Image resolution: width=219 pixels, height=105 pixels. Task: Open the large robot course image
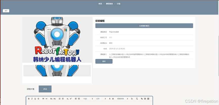pyautogui.click(x=57, y=40)
